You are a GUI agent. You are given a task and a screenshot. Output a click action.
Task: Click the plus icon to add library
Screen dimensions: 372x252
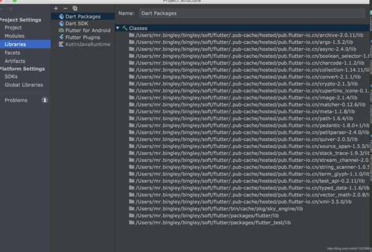[56, 9]
